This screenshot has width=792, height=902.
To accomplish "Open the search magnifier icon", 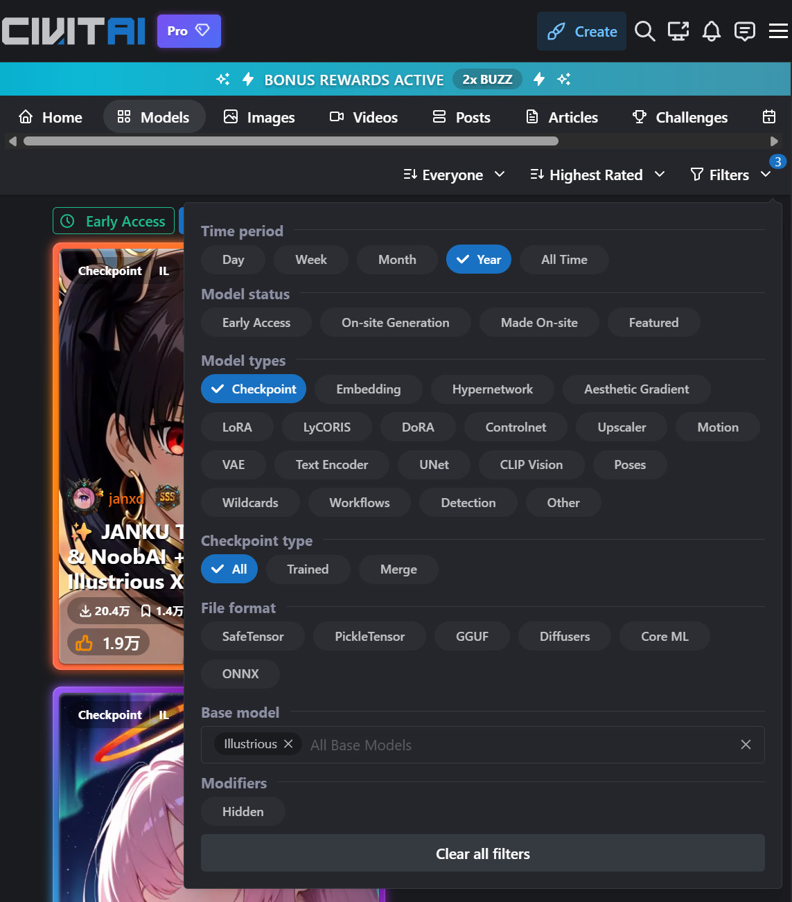I will (x=644, y=31).
